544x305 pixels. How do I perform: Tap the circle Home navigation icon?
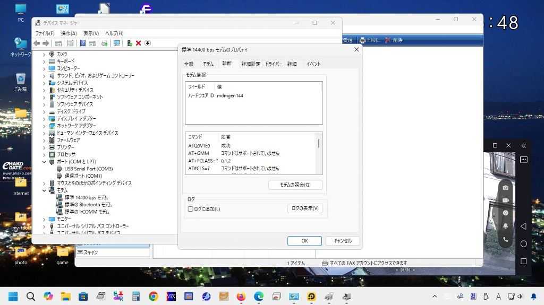tap(523, 244)
